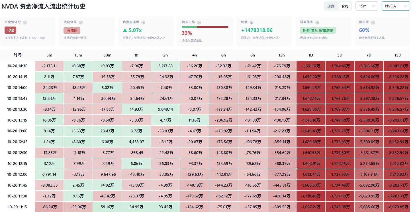This screenshot has width=415, height=212.
Task: Open help icon next to 集中度
Action: coord(373,22)
